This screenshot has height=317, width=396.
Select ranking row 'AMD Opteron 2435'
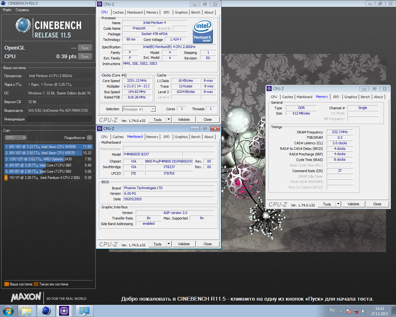coord(48,159)
